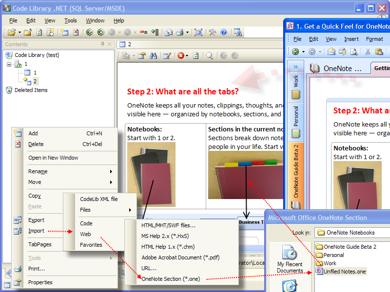Click the new-table icon with yellow star

[x=65, y=32]
